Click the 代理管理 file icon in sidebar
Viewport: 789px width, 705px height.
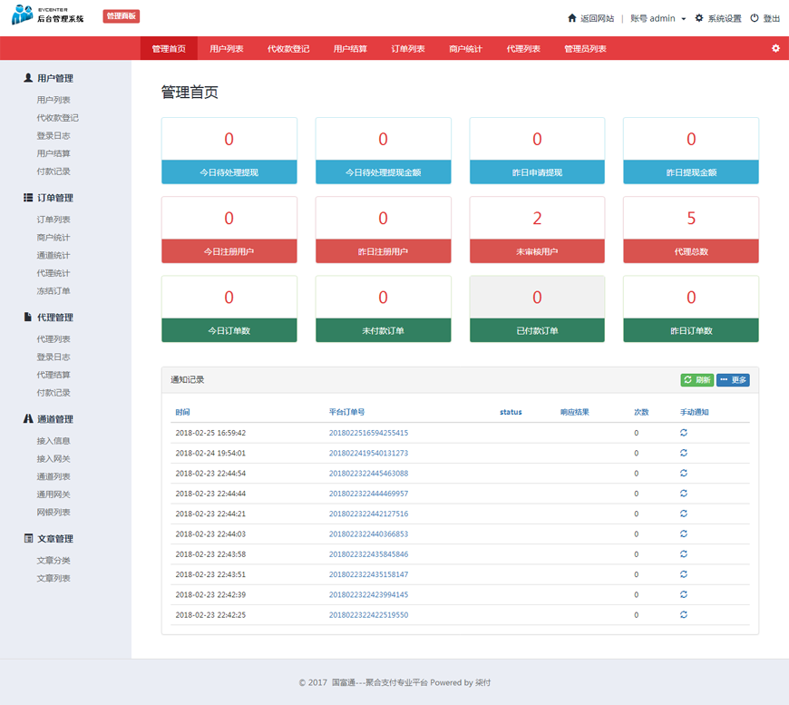click(28, 317)
